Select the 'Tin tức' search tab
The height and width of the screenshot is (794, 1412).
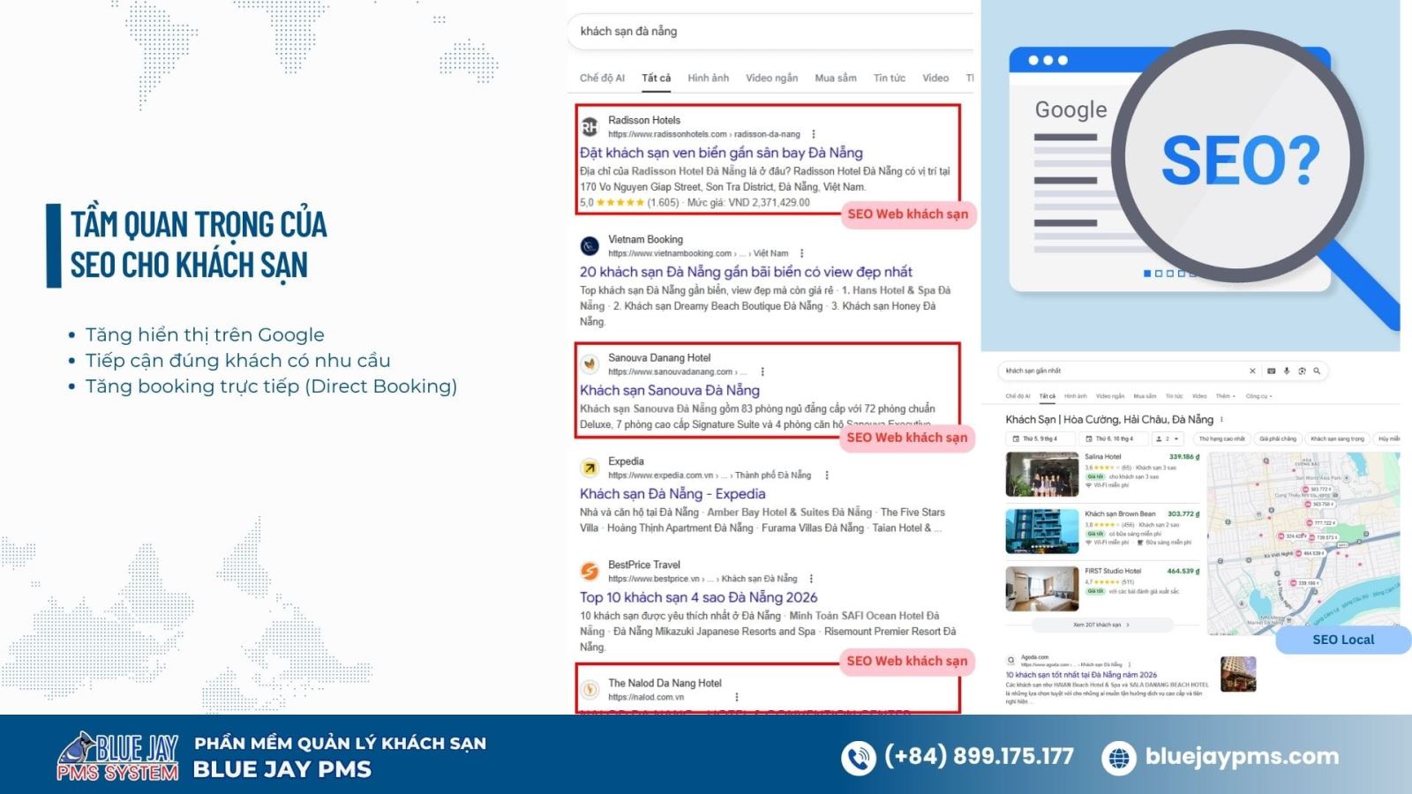pyautogui.click(x=889, y=78)
